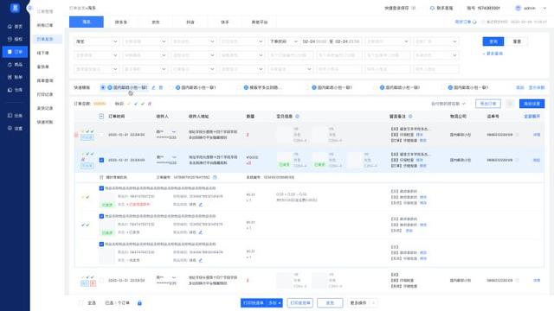Copy the order number 订单编号 via copy icon
Image resolution: width=554 pixels, height=311 pixels.
[215, 177]
